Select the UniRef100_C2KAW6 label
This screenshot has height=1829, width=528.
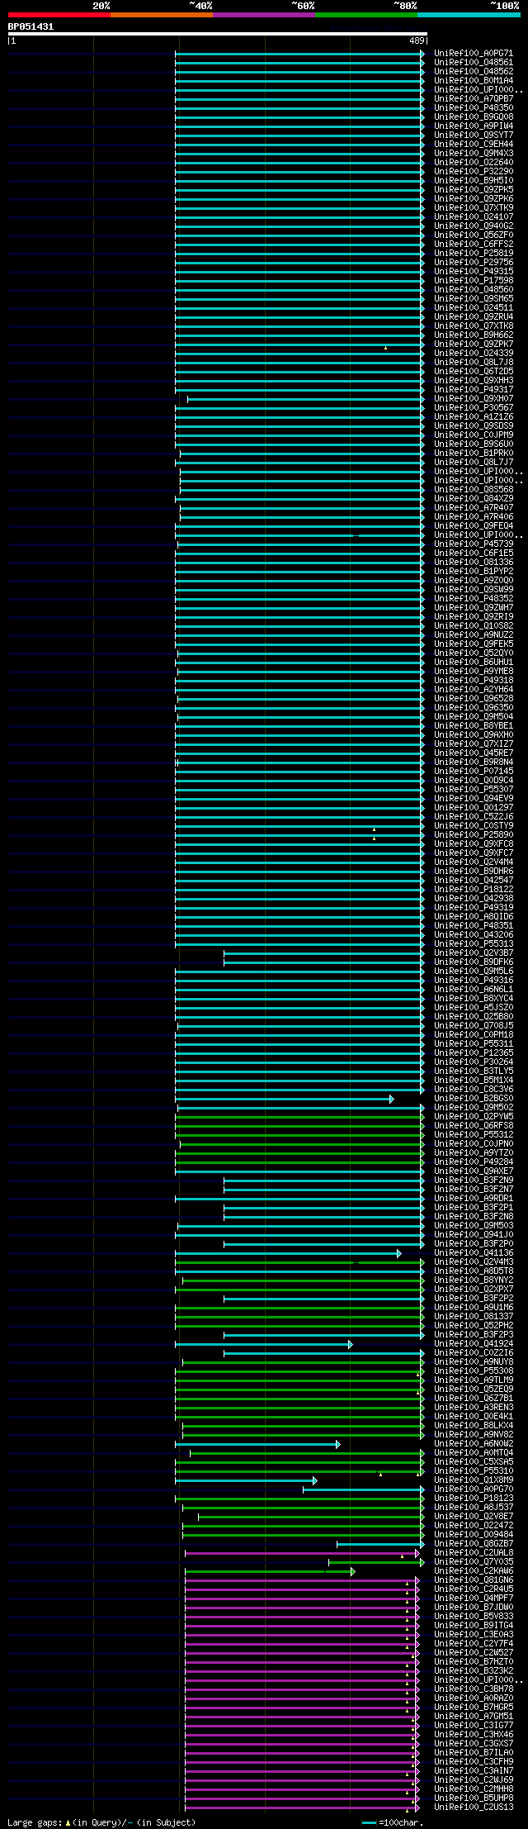pos(474,1571)
